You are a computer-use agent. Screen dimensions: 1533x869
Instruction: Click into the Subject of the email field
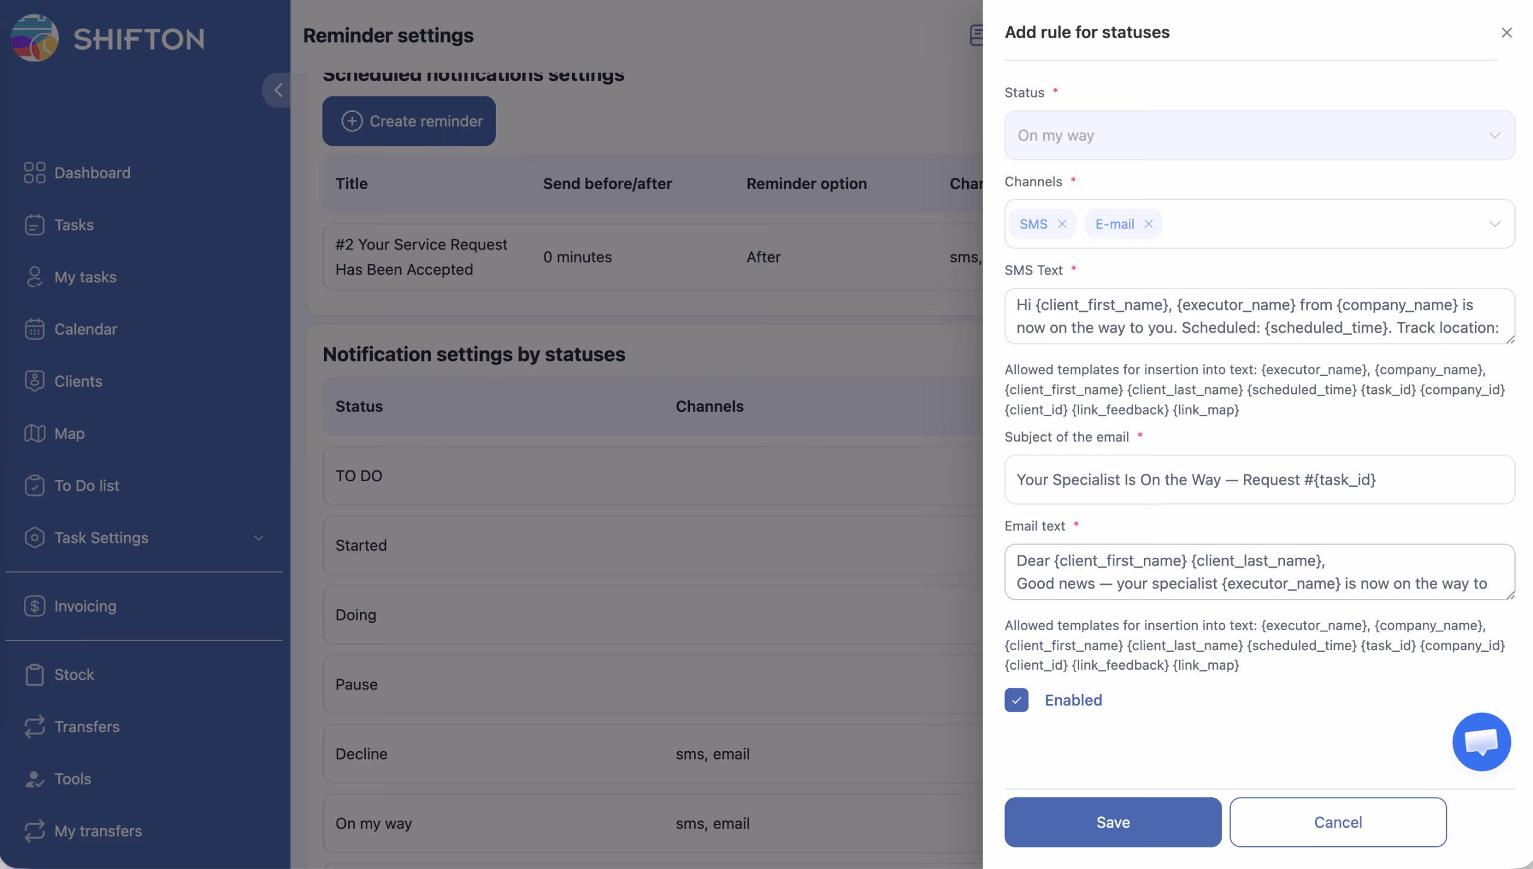[1259, 479]
